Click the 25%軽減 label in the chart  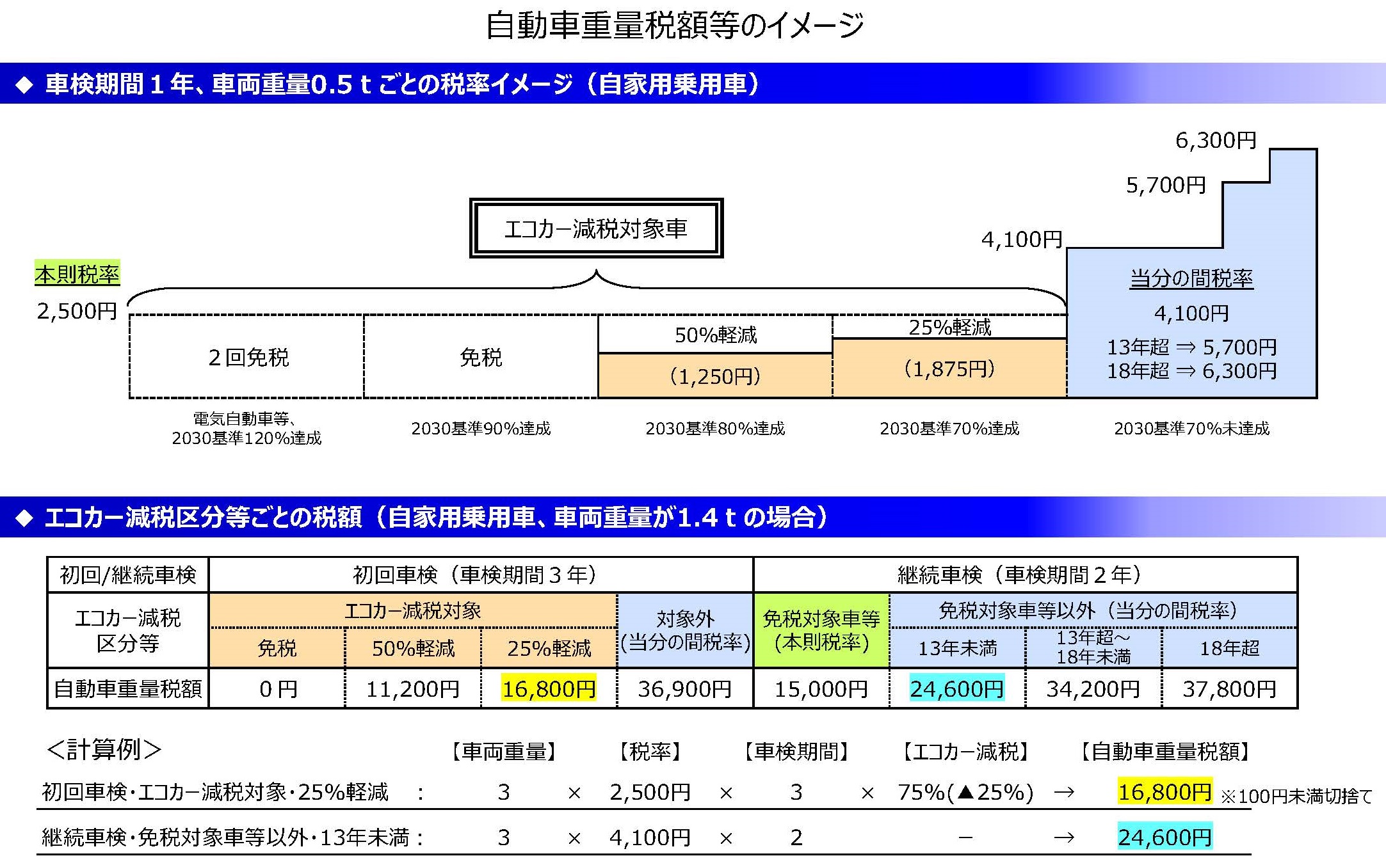coord(949,327)
